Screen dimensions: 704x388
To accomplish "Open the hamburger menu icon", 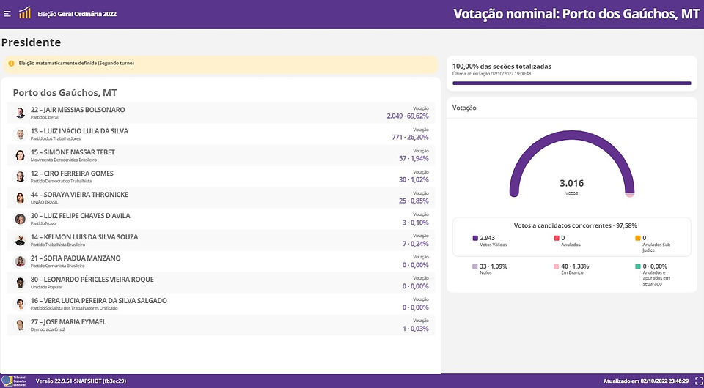I will (7, 14).
